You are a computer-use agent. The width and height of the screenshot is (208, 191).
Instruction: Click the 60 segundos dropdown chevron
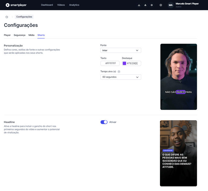click(137, 77)
